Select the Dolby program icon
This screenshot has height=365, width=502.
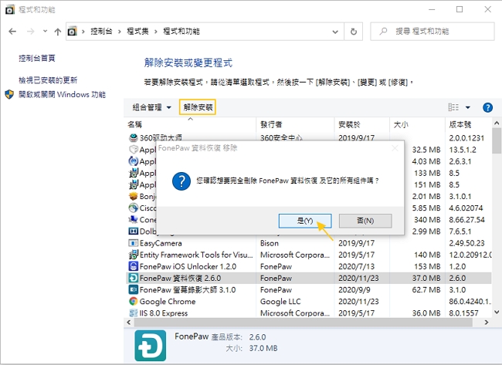point(133,232)
